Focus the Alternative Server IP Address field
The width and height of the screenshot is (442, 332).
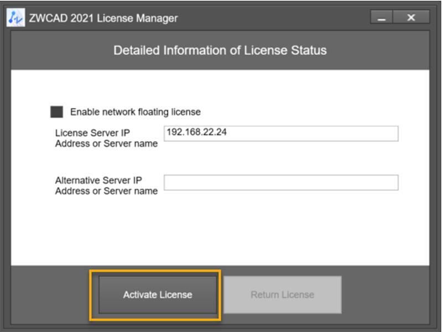click(281, 183)
